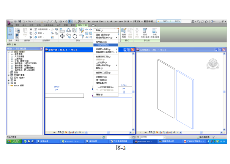This screenshot has width=230, height=164.
Task: Expand the 族 node in project browser
Action: (8, 81)
